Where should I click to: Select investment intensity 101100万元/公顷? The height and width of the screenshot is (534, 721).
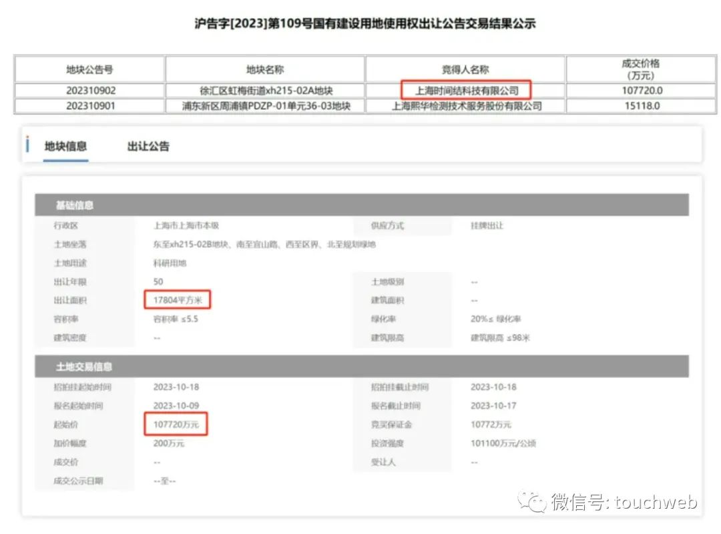point(503,443)
